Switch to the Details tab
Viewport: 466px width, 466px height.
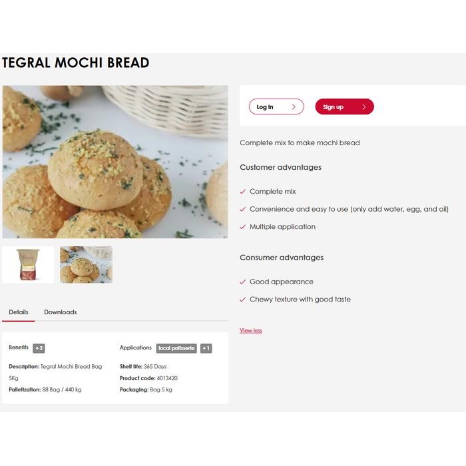click(x=19, y=312)
